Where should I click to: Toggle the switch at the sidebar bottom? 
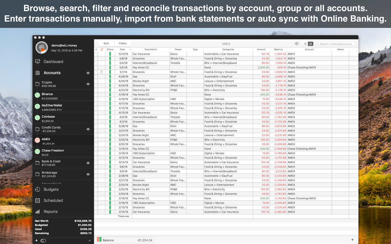click(43, 241)
